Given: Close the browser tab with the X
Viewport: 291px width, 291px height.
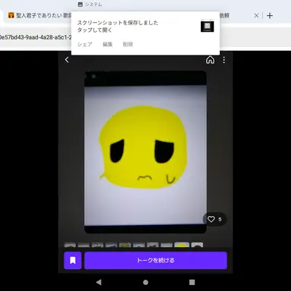Looking at the screenshot, I should click(x=256, y=15).
